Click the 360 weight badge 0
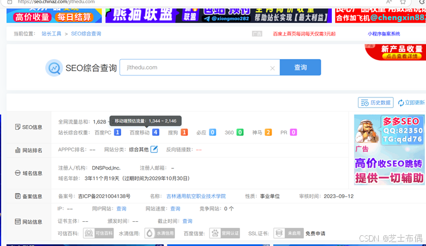The image size is (426, 246). coord(240,132)
